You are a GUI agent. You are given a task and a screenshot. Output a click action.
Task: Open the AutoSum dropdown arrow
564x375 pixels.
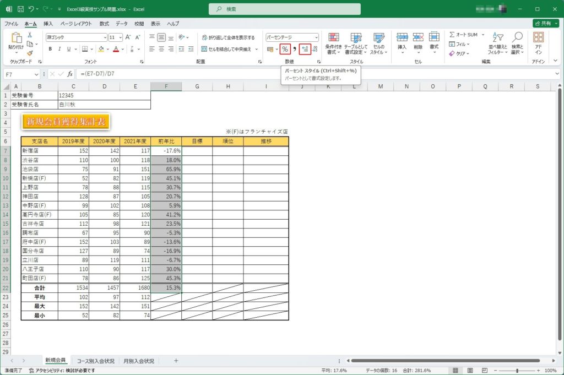483,35
